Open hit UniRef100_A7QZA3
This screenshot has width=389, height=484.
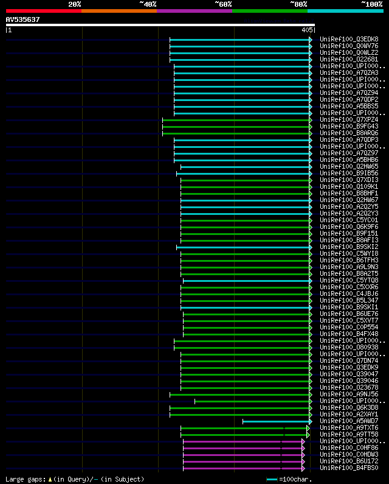pos(349,73)
